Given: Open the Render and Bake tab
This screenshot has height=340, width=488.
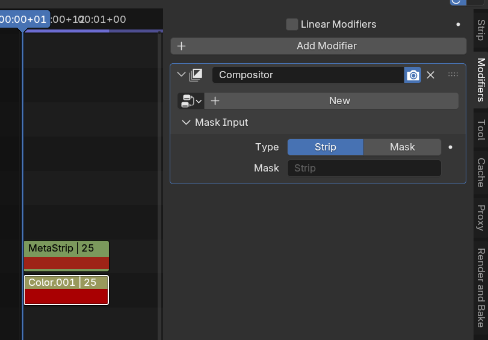Looking at the screenshot, I should [x=481, y=288].
